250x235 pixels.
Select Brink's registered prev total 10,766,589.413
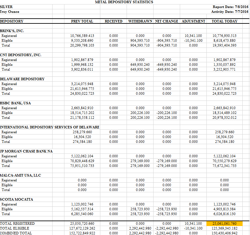(82, 36)
